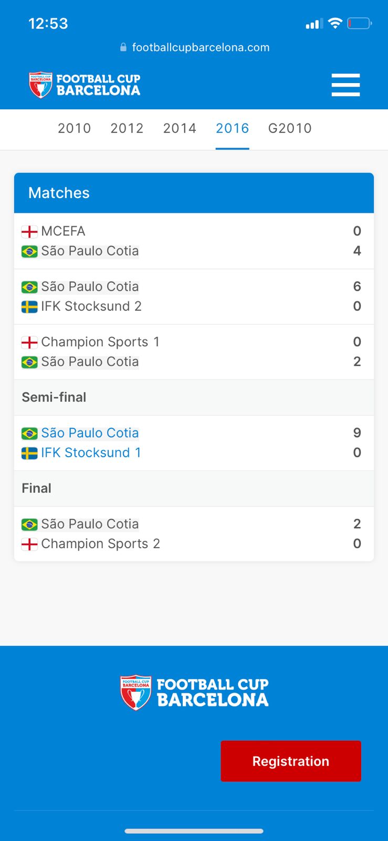
Task: Tap the lock icon in the address bar
Action: click(x=123, y=47)
